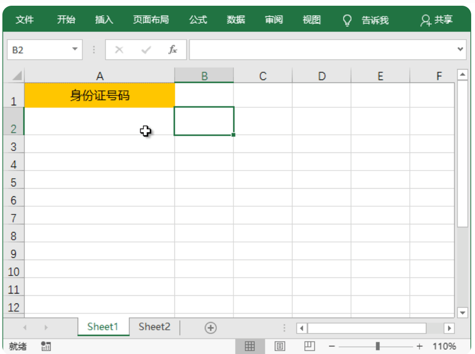This screenshot has width=475, height=354.
Task: Select column C header
Action: 263,76
